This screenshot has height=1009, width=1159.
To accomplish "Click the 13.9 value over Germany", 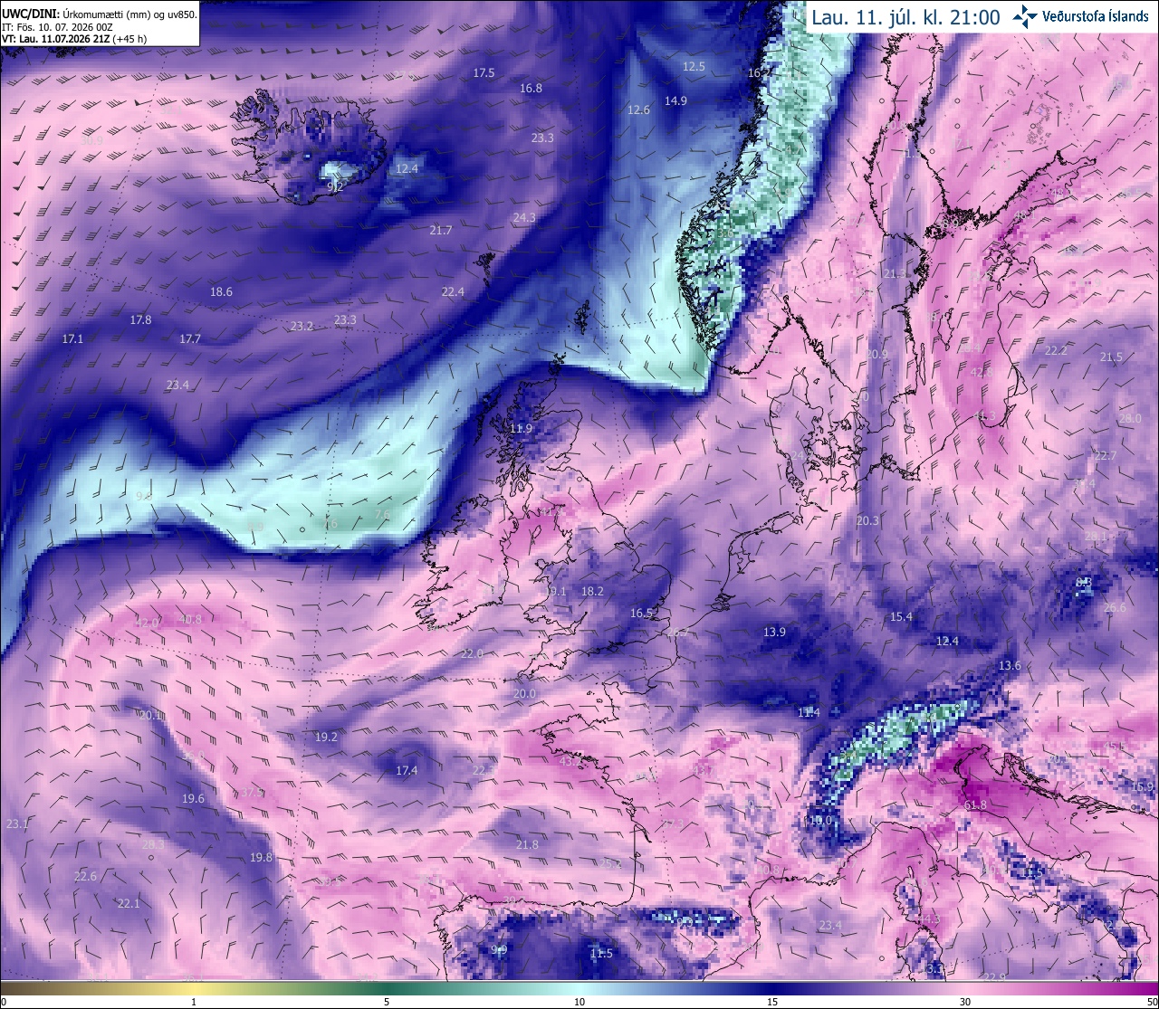I will (774, 632).
